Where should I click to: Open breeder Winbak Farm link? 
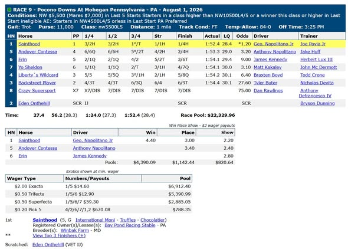[75, 230]
